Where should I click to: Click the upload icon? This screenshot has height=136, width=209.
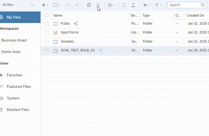coord(133,5)
